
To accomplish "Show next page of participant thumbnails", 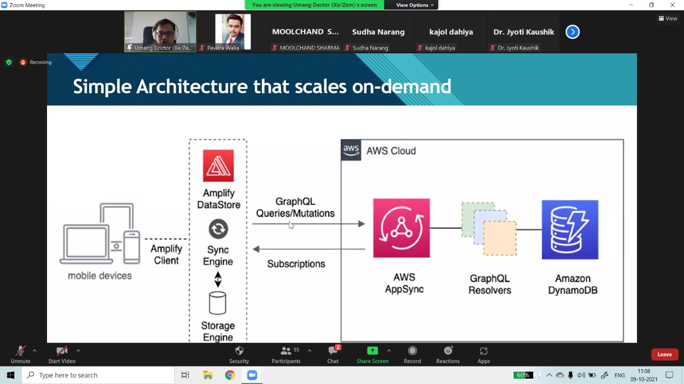I will pos(572,32).
